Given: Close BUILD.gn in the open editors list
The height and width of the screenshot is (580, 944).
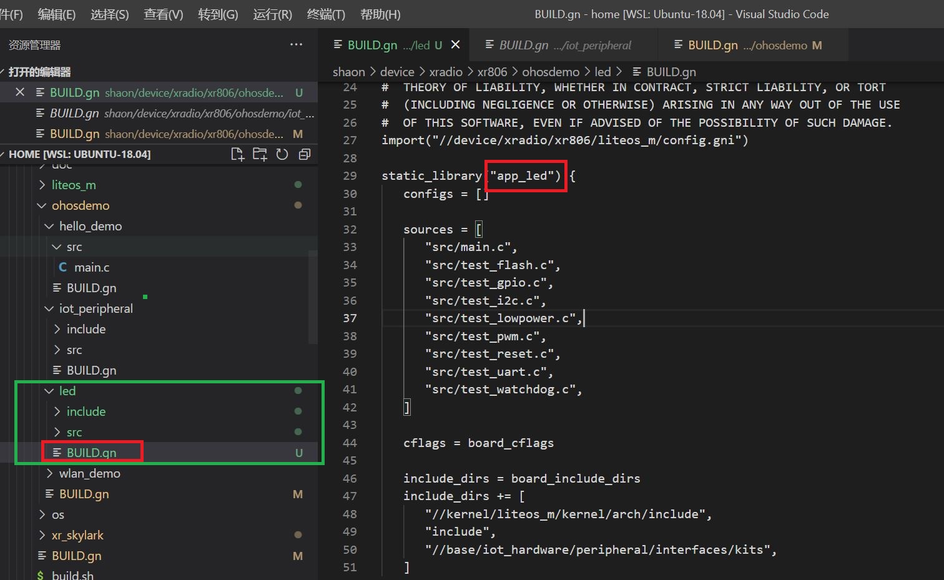Looking at the screenshot, I should coord(20,92).
